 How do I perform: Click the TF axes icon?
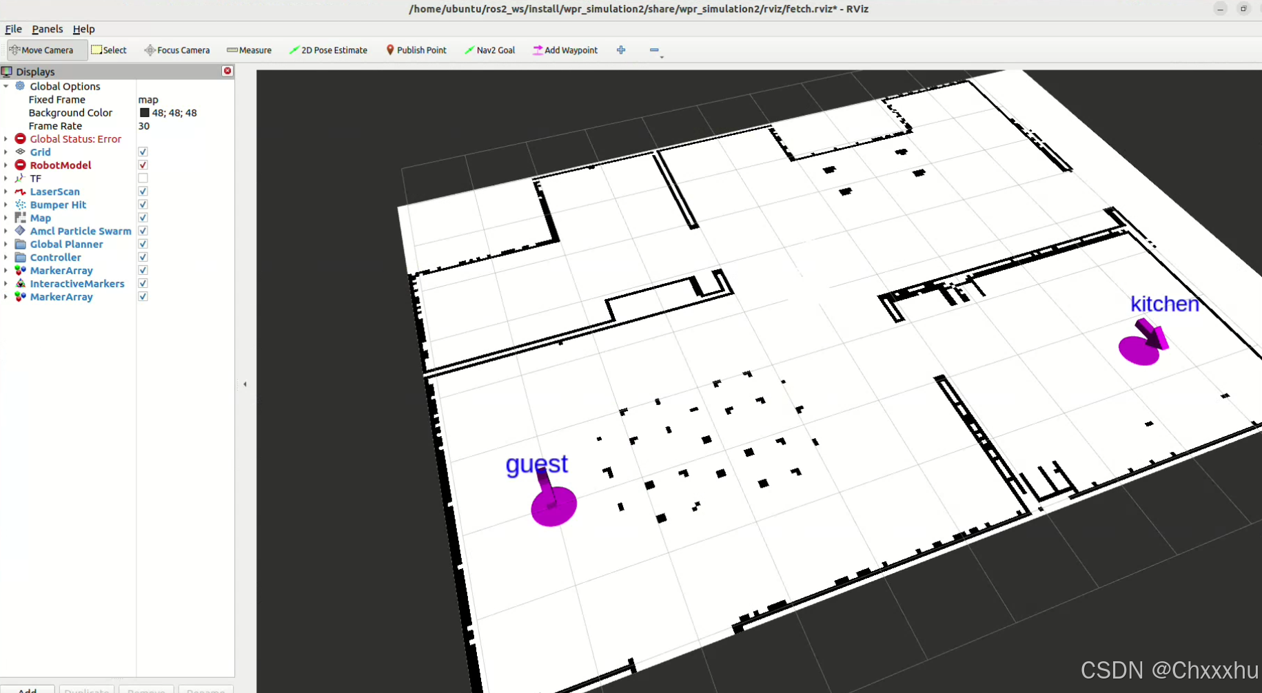[x=20, y=178]
